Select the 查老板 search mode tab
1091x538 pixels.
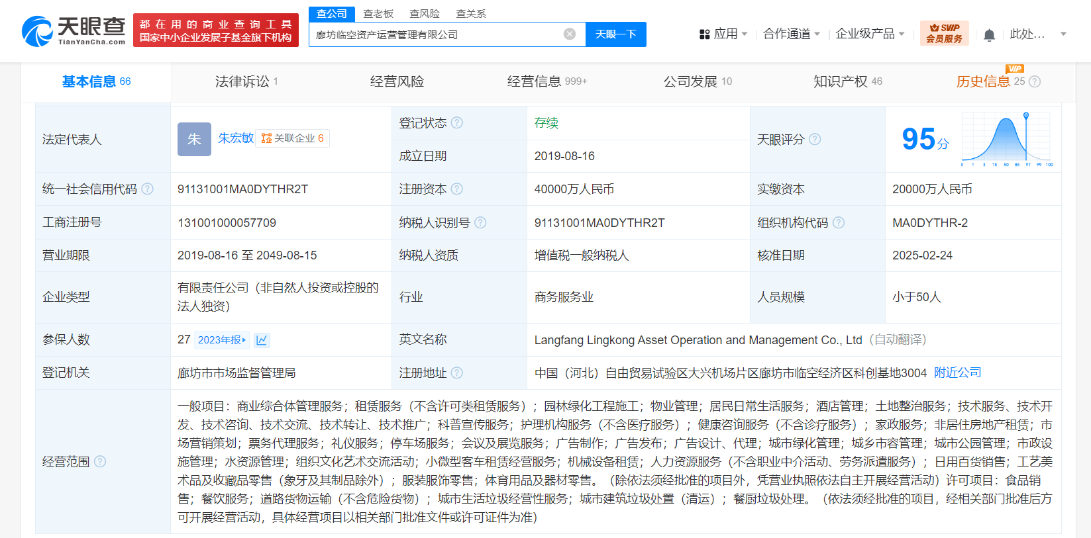(378, 14)
